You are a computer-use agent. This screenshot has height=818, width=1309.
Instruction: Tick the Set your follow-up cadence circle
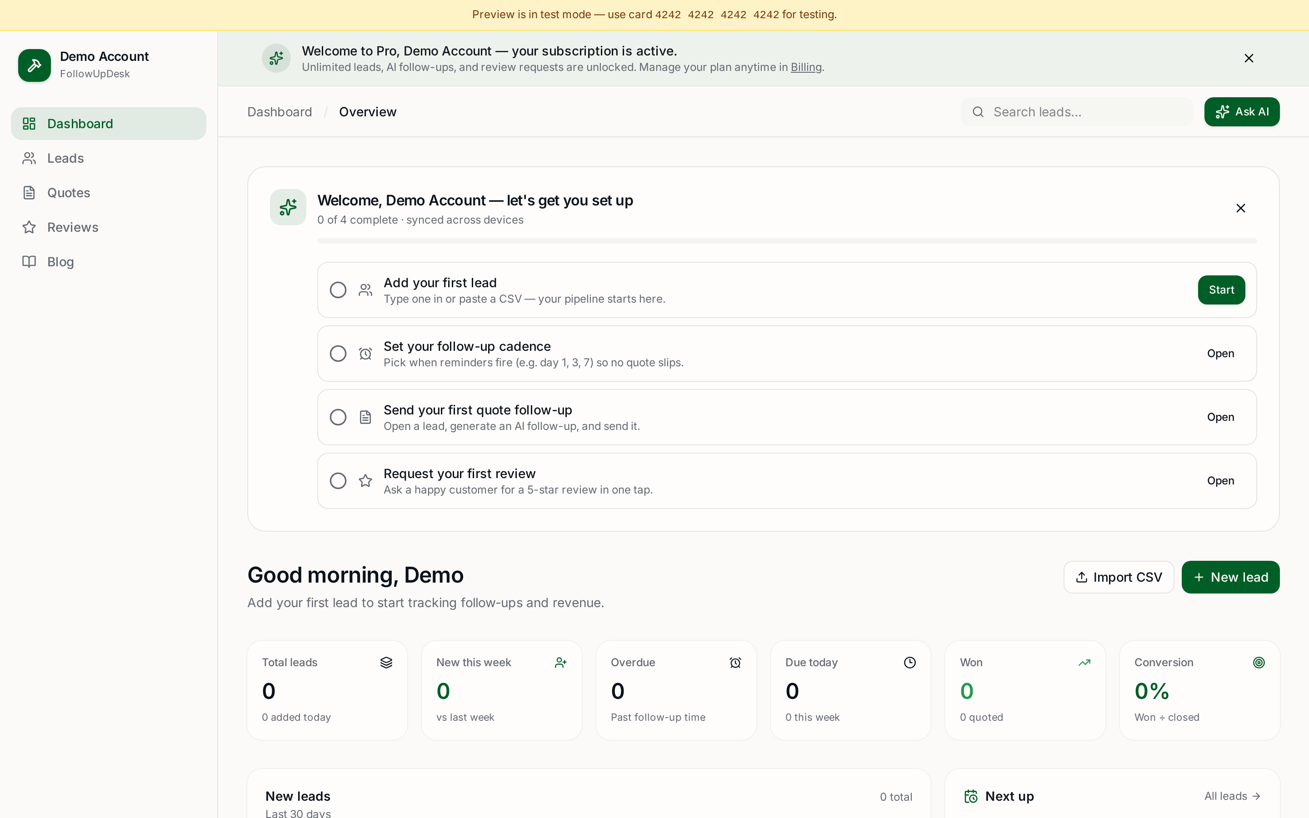click(x=338, y=353)
